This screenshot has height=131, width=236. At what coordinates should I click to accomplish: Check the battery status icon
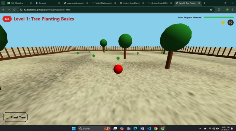[x=217, y=129]
